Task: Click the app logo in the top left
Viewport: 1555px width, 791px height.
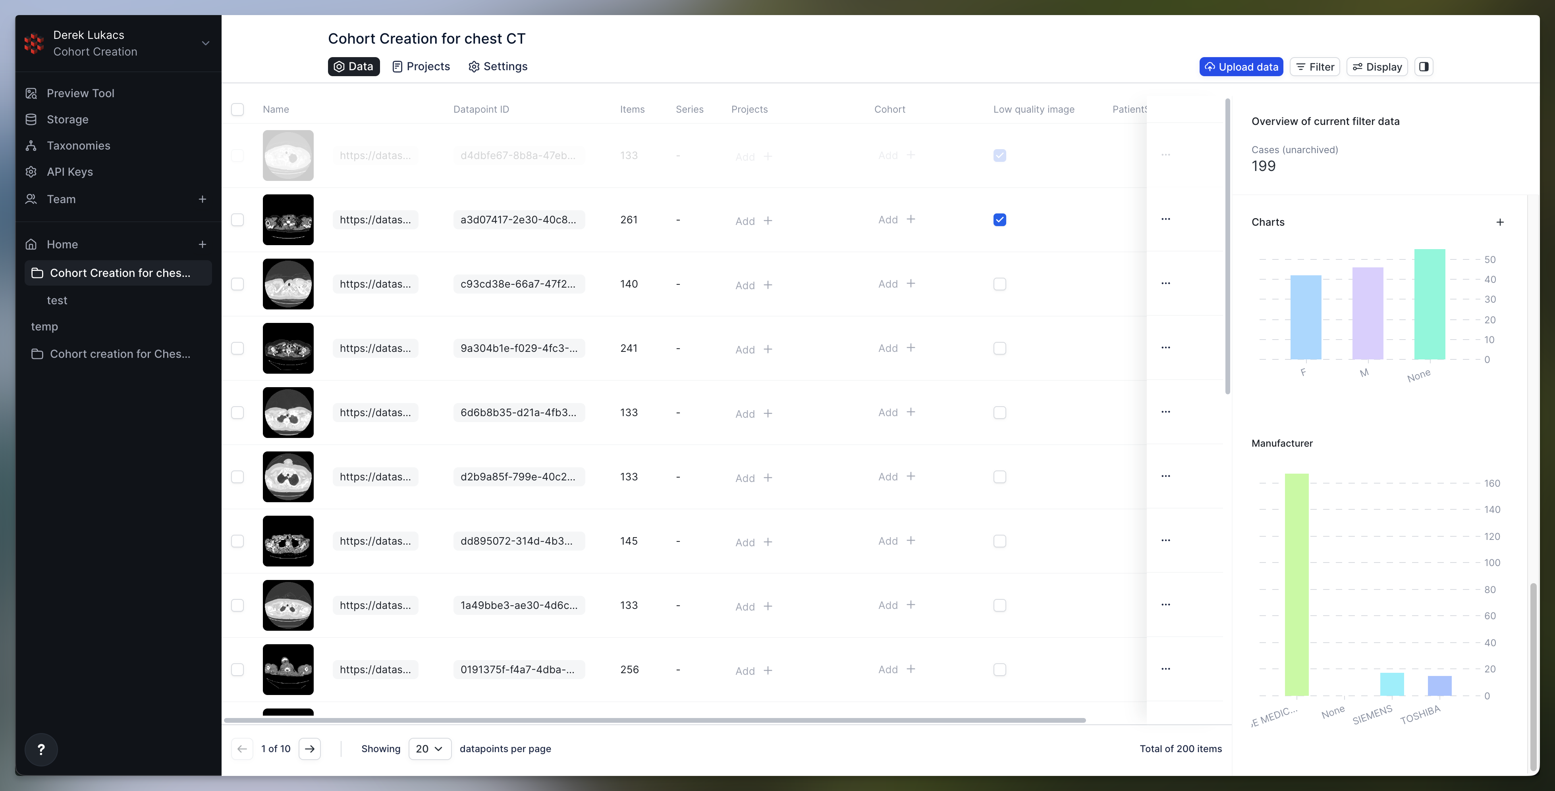Action: tap(34, 43)
